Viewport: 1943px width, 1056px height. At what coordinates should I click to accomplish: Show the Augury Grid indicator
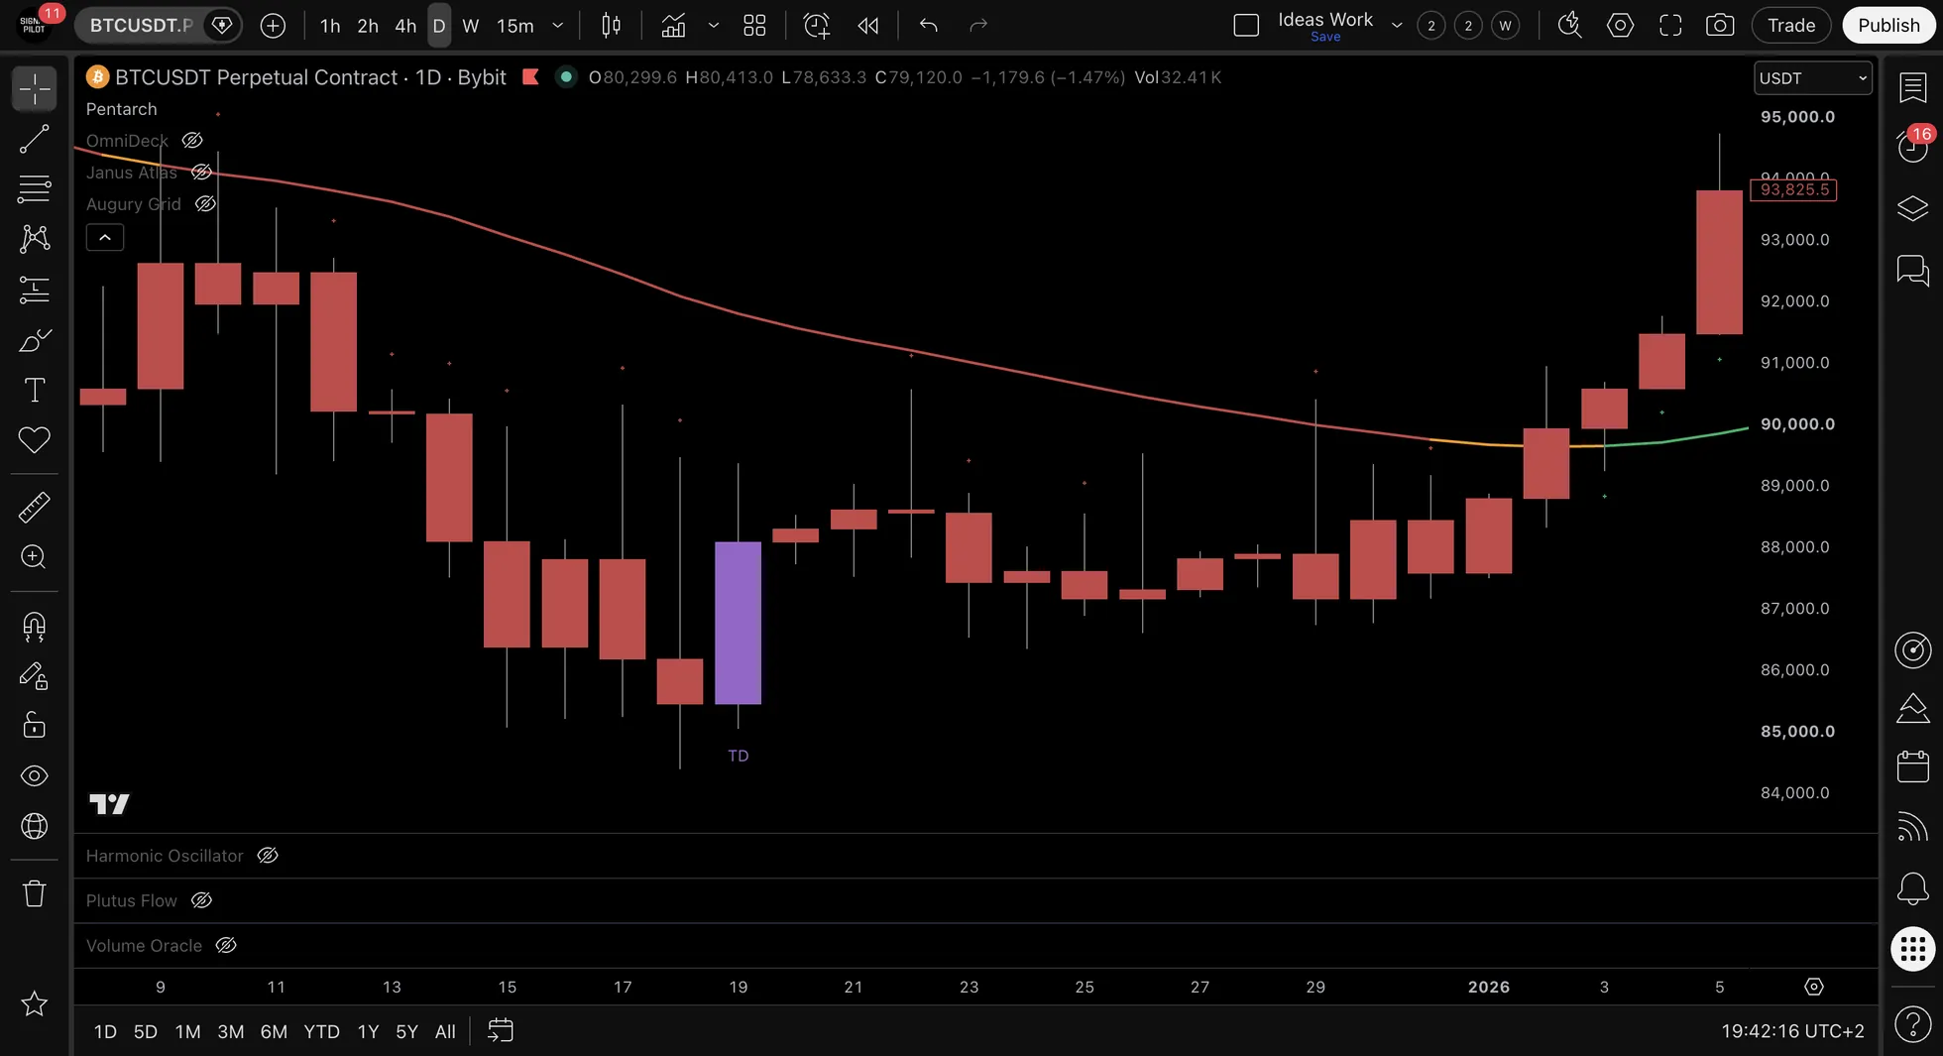pyautogui.click(x=205, y=204)
